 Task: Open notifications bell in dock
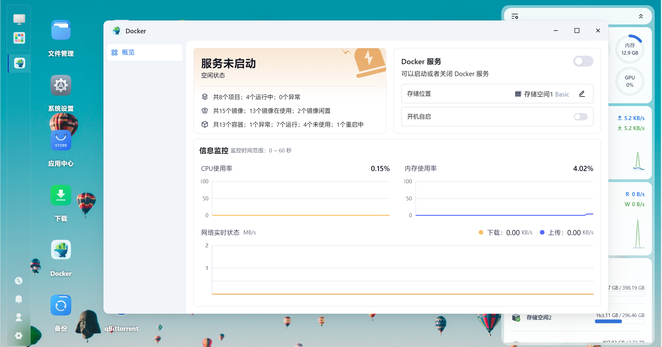[x=19, y=299]
